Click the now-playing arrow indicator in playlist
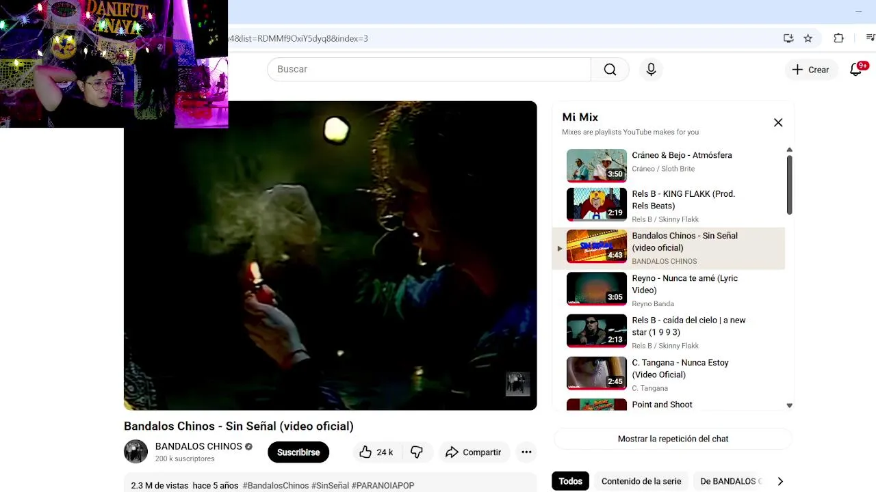Viewport: 876px width, 492px height. point(559,249)
